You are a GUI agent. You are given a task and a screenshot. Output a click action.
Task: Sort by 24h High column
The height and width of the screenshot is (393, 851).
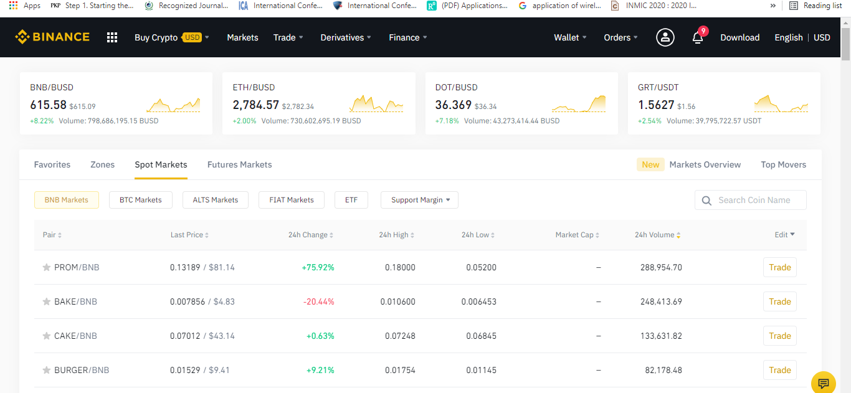point(397,235)
